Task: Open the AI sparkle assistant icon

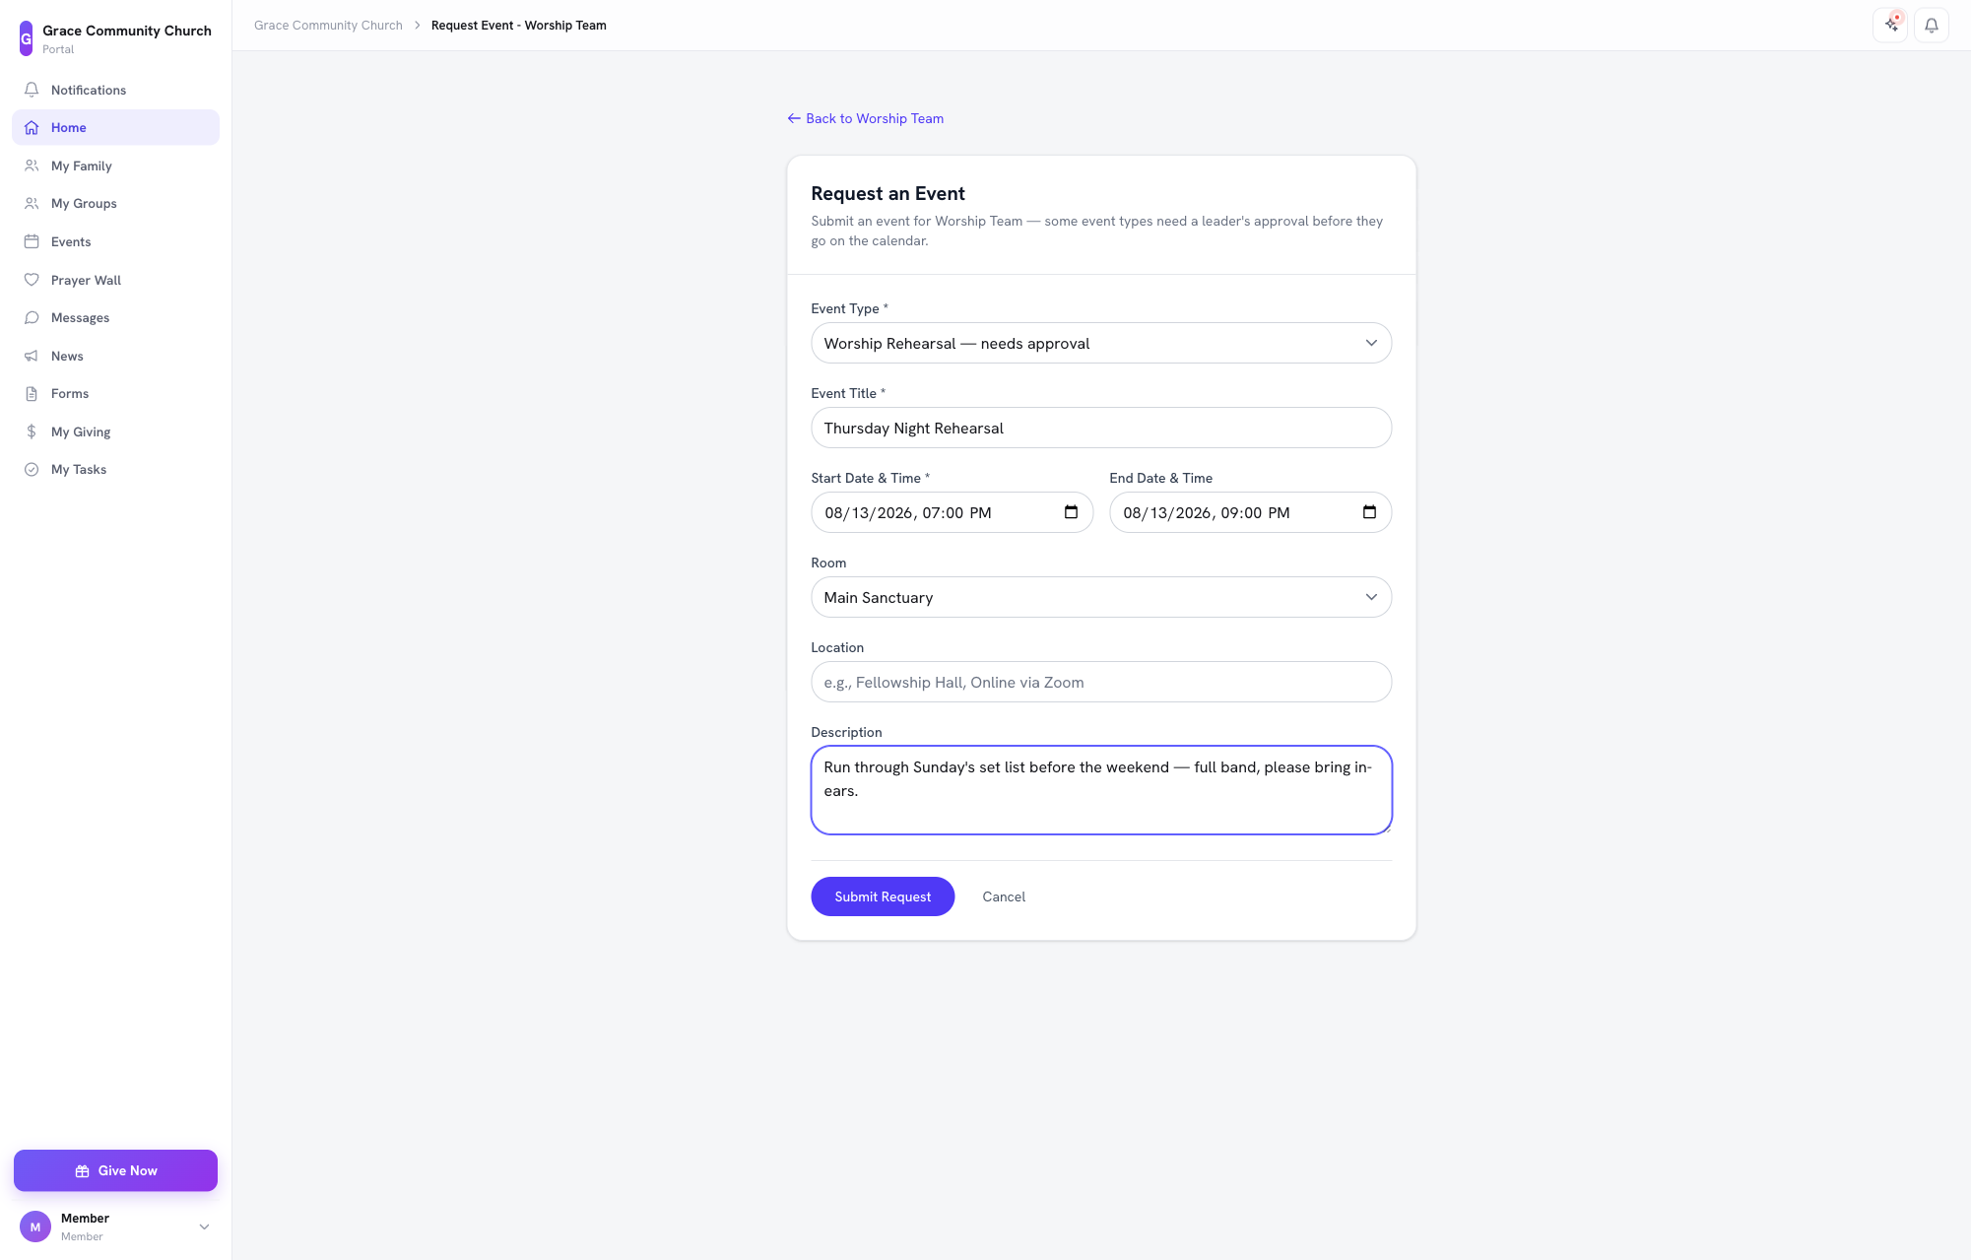Action: coord(1890,25)
